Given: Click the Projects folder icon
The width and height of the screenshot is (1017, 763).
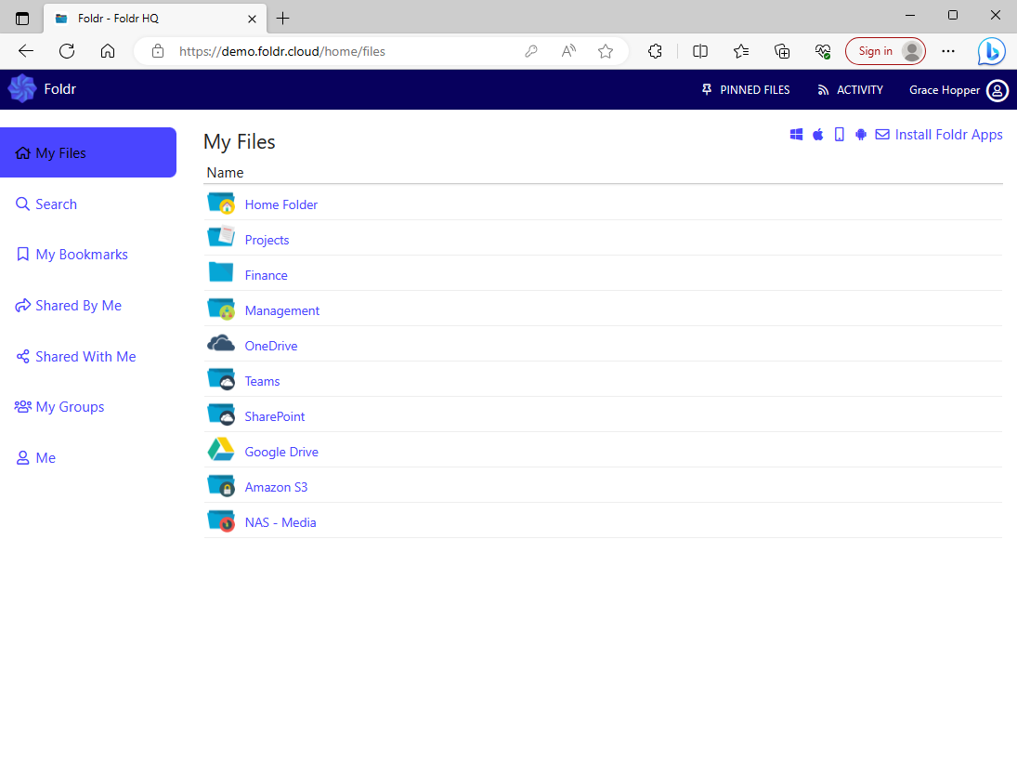Looking at the screenshot, I should click(x=221, y=236).
